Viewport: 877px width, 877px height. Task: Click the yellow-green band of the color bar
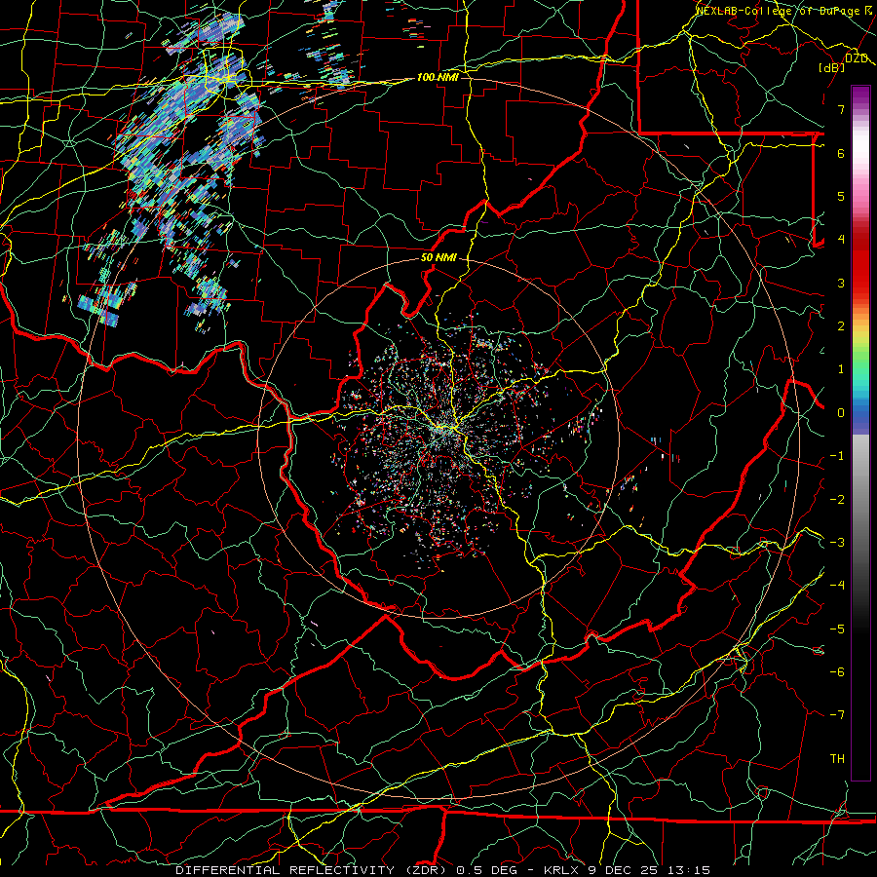tap(860, 341)
